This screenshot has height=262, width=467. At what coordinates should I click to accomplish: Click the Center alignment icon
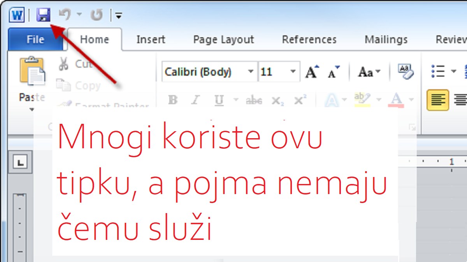pos(460,100)
